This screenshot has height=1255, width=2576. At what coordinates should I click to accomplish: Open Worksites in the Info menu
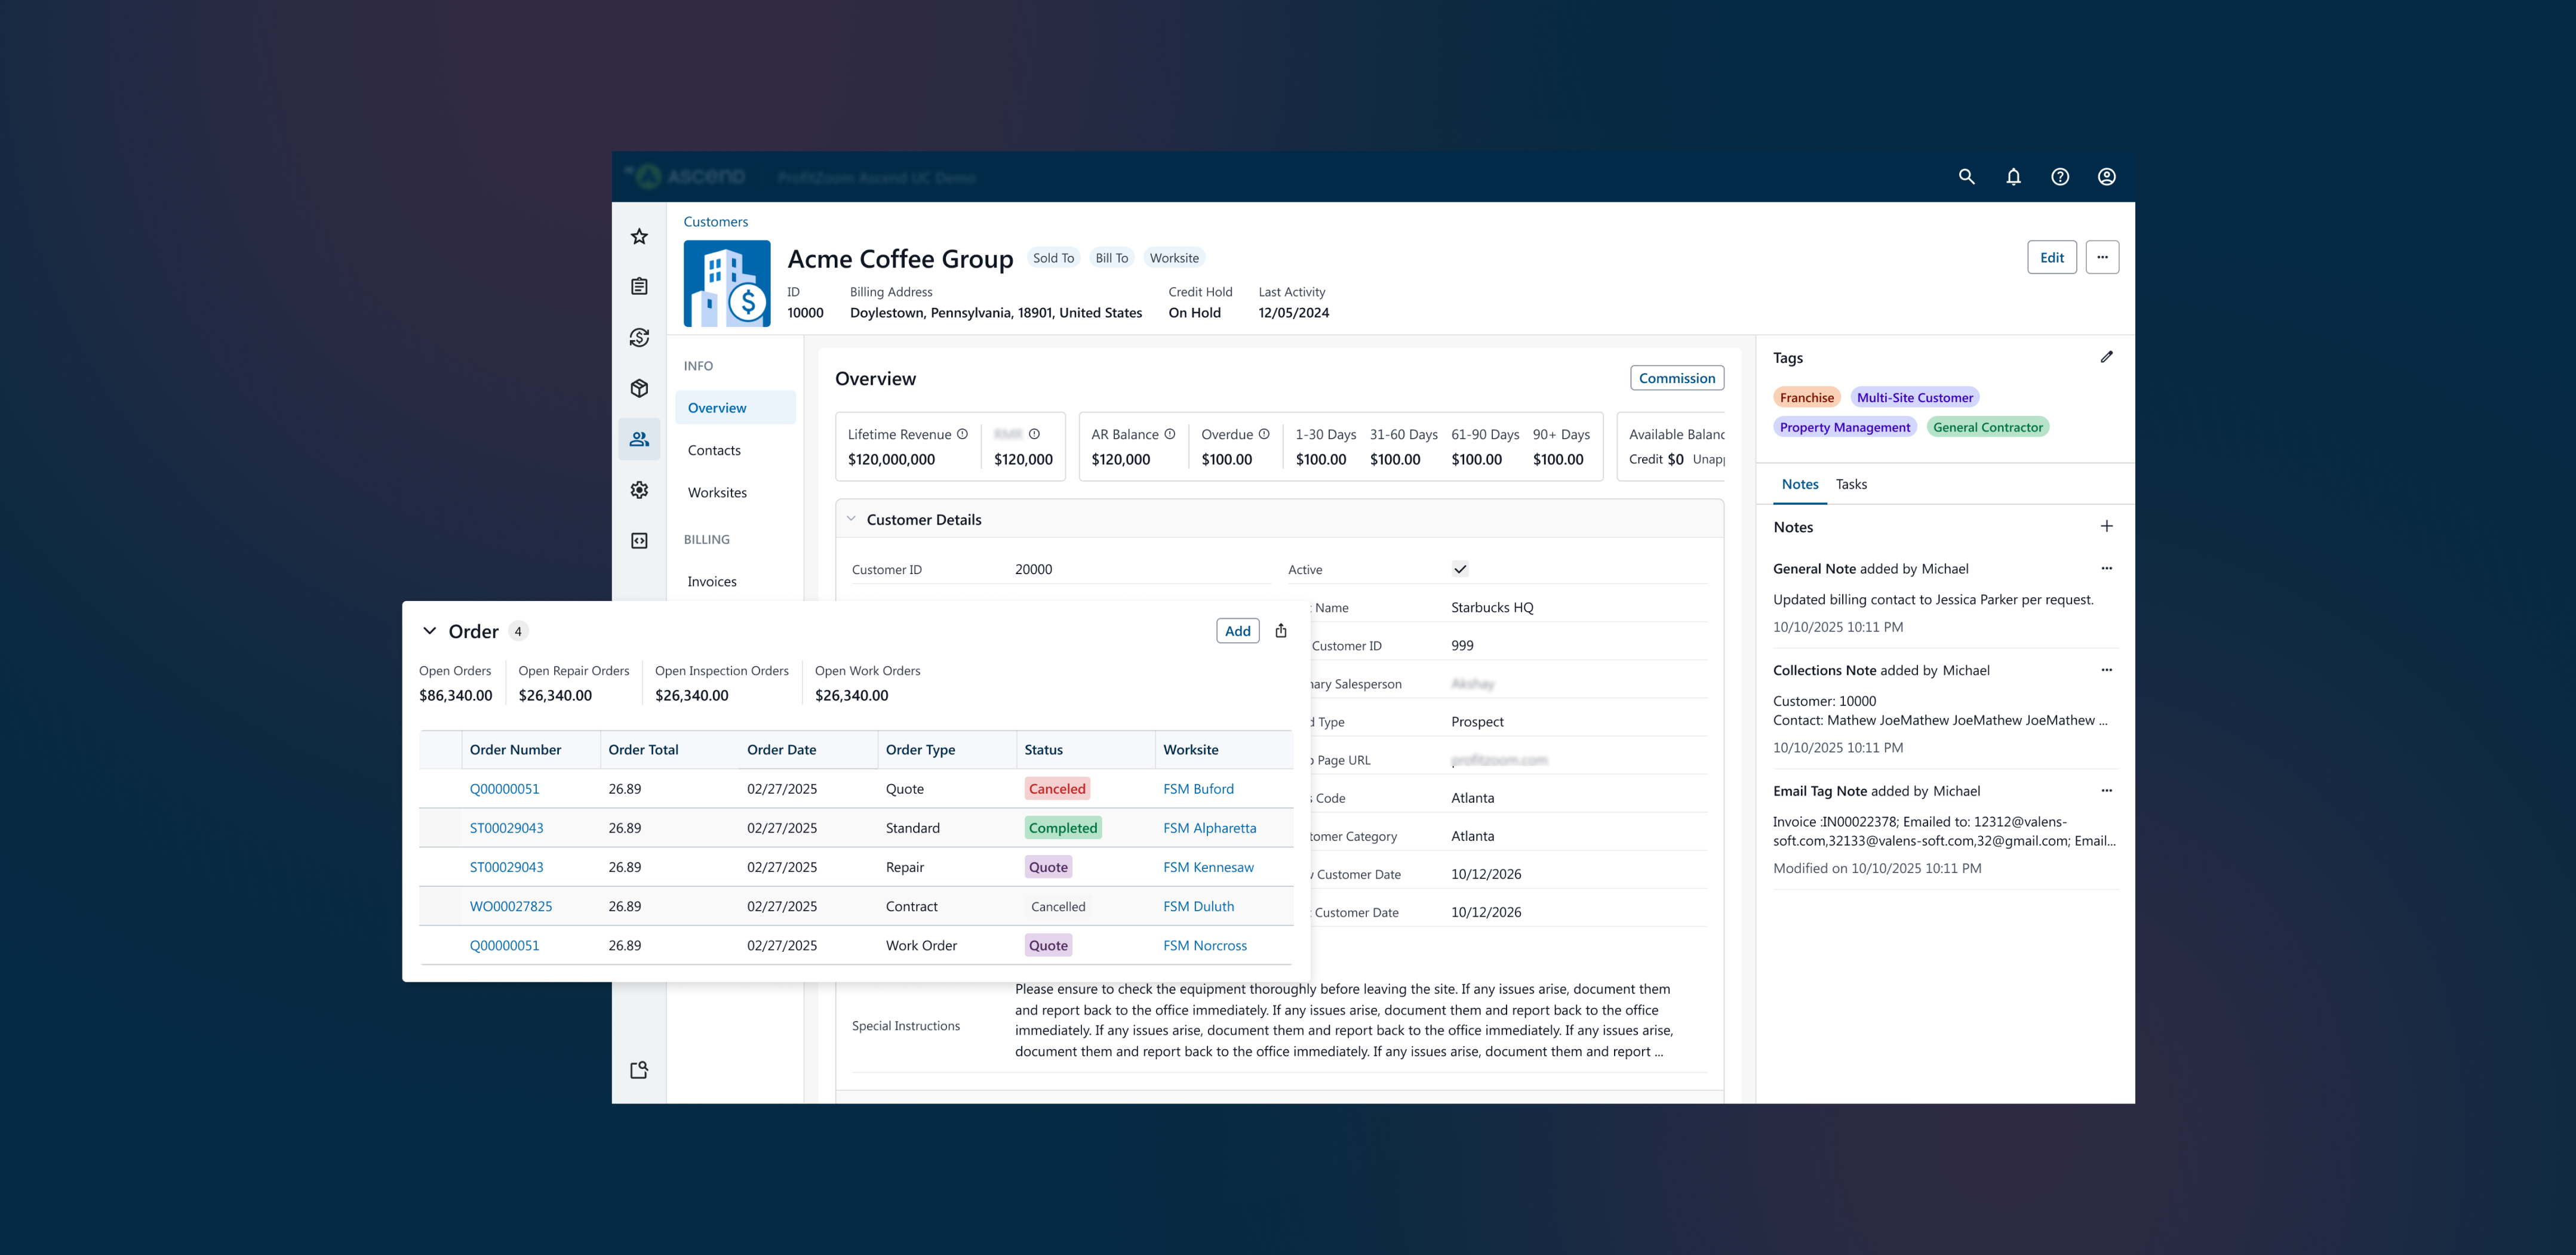coord(717,492)
